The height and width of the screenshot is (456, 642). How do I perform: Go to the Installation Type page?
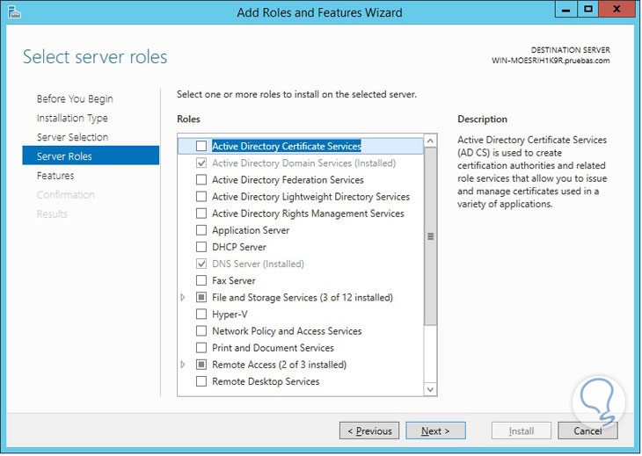(x=72, y=119)
